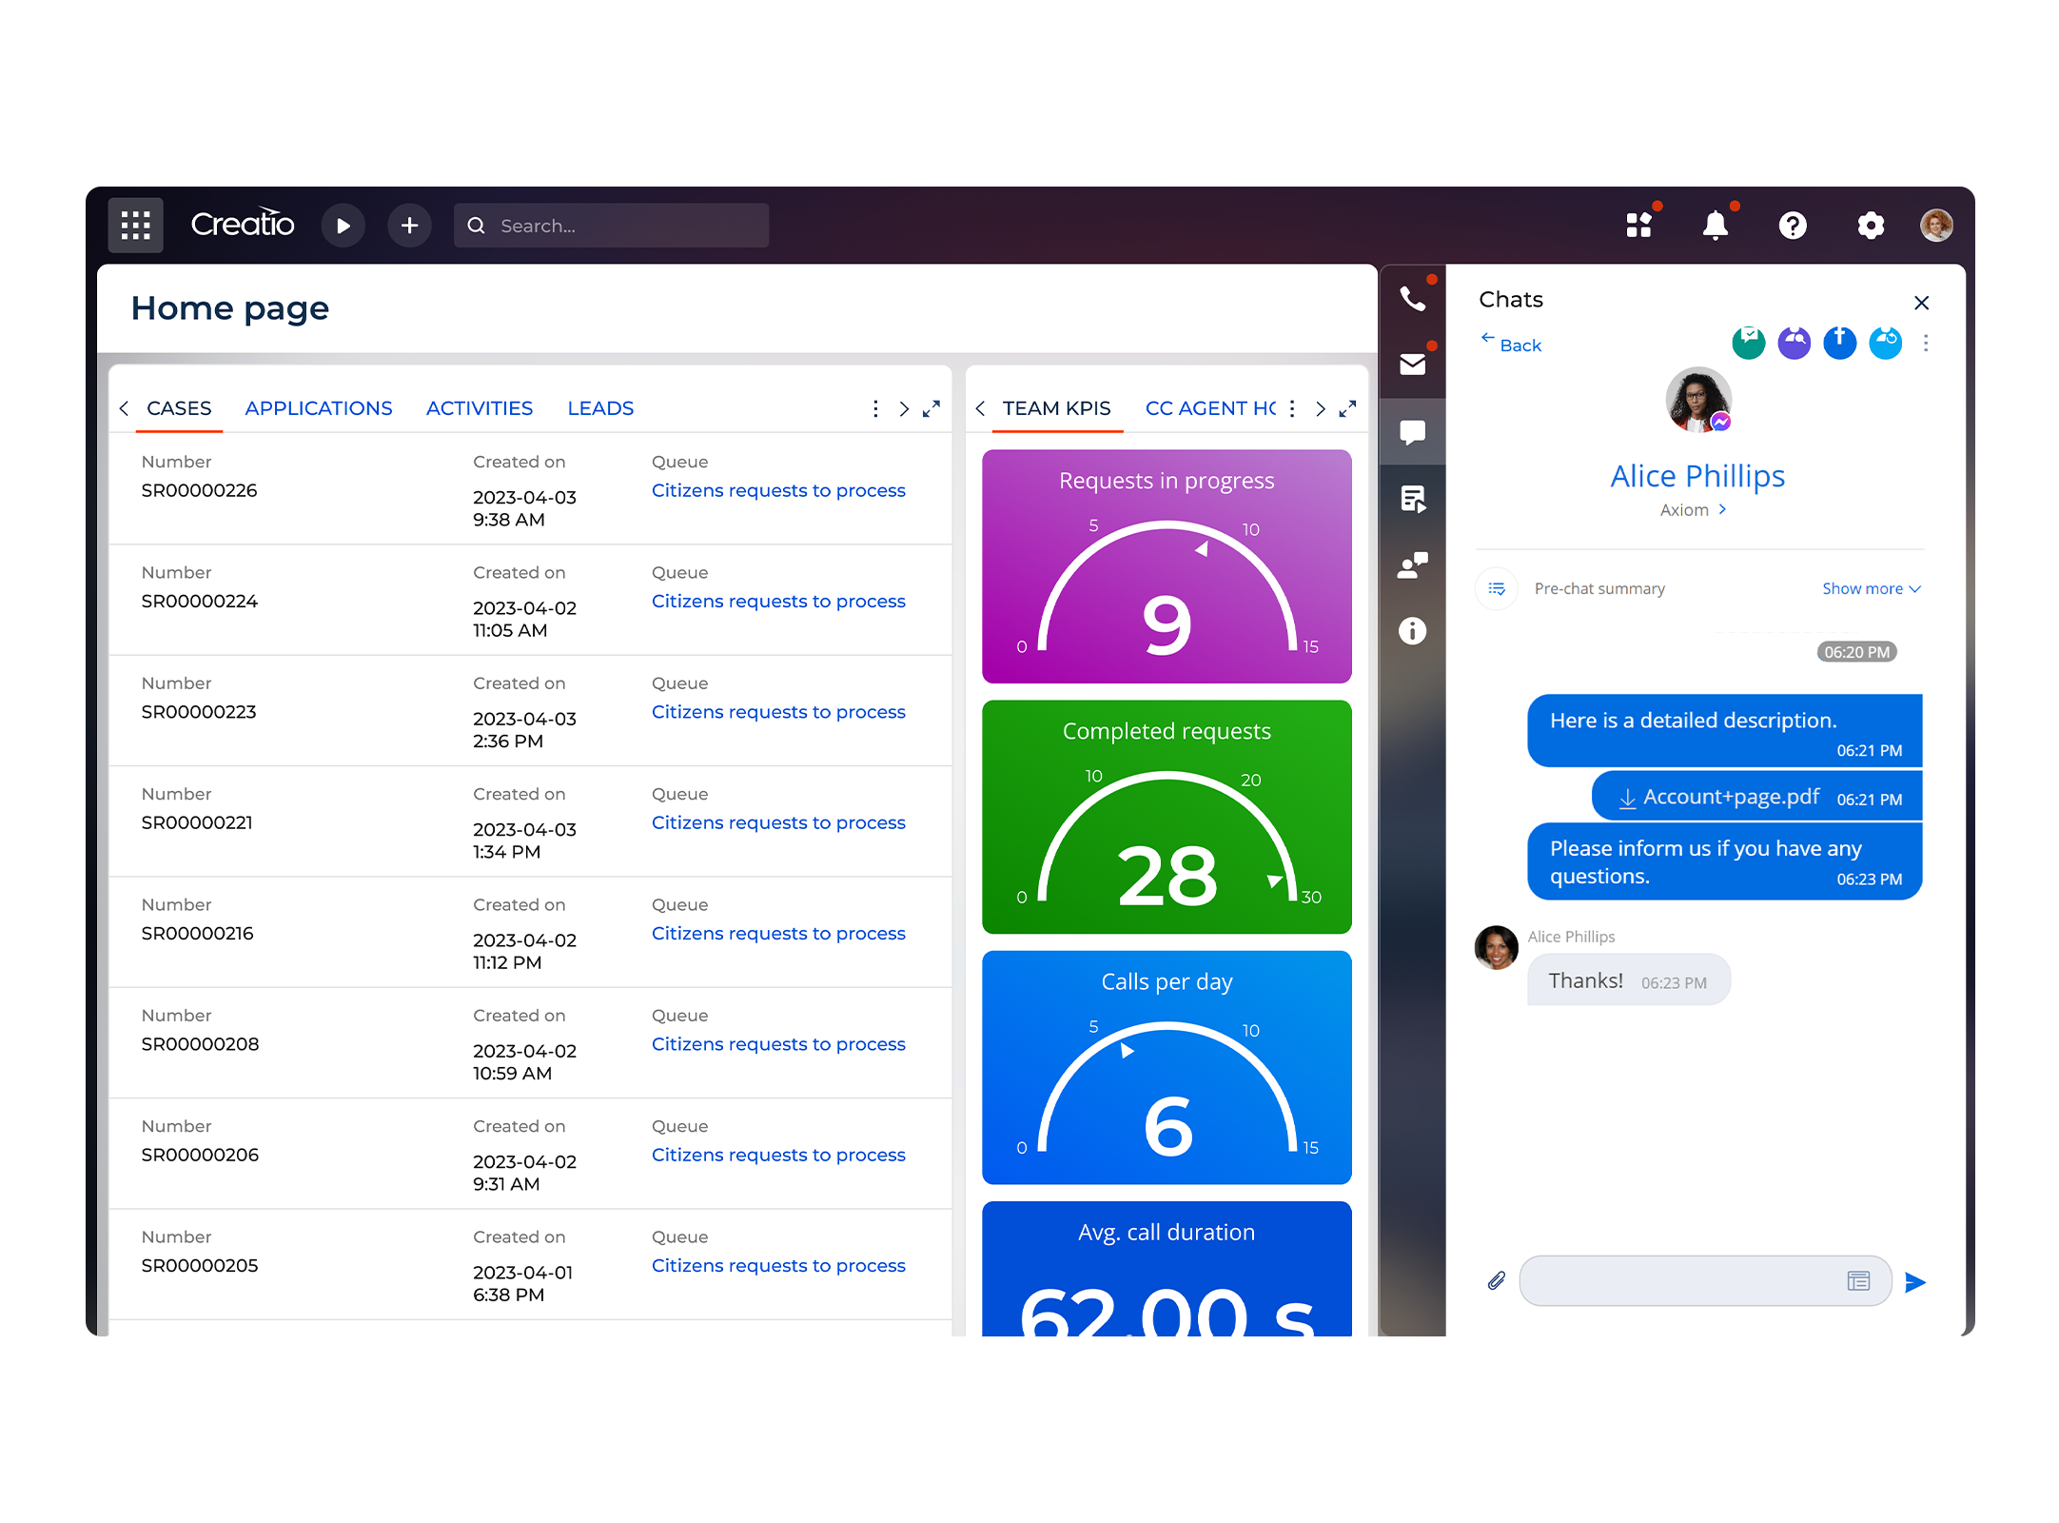Open the Cases panel three-dot menu

point(875,407)
